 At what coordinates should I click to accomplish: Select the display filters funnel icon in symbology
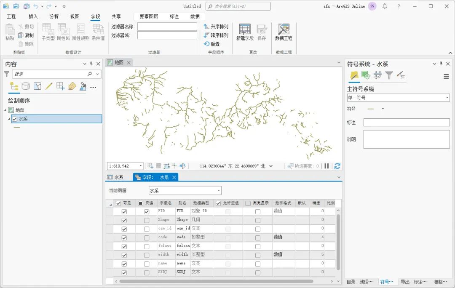tap(389, 75)
